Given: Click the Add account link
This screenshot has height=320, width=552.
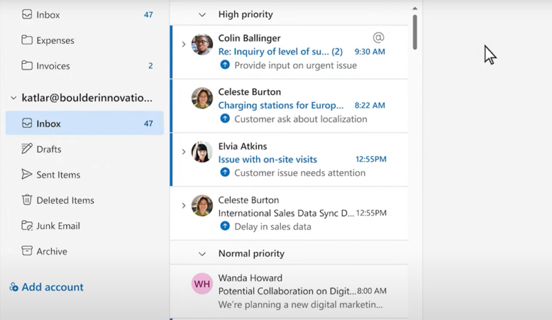Looking at the screenshot, I should click(46, 287).
